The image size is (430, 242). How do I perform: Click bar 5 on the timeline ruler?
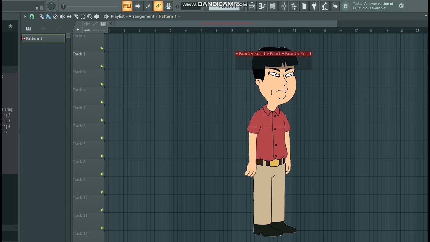[x=170, y=30]
